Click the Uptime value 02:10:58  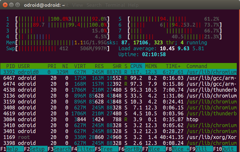click(154, 54)
